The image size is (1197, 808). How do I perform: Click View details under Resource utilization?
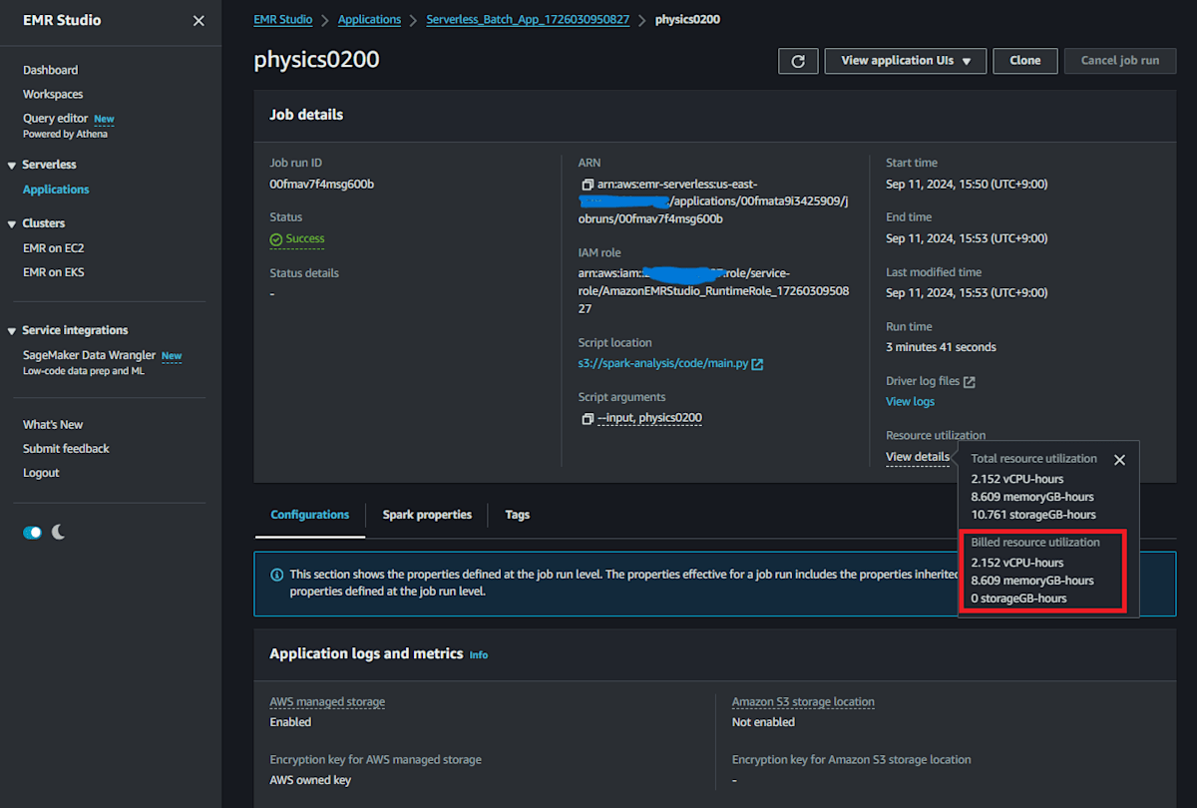pyautogui.click(x=918, y=457)
